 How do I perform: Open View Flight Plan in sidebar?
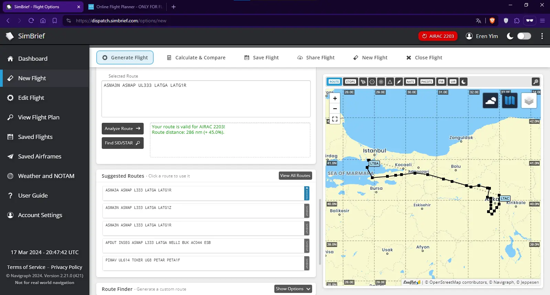(45, 117)
